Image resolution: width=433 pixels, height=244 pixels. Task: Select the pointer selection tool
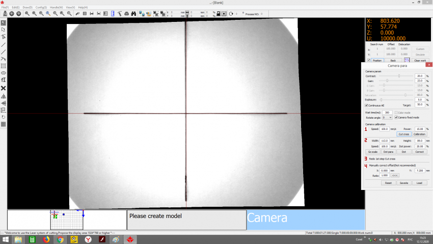tap(4, 23)
